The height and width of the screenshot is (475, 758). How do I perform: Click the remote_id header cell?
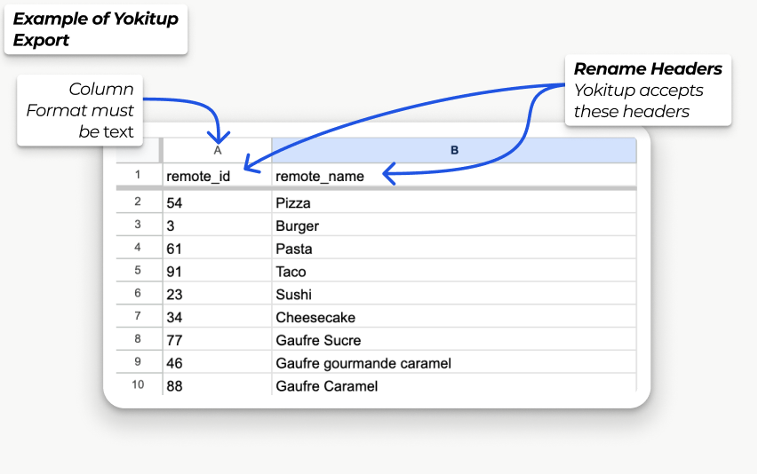(217, 176)
